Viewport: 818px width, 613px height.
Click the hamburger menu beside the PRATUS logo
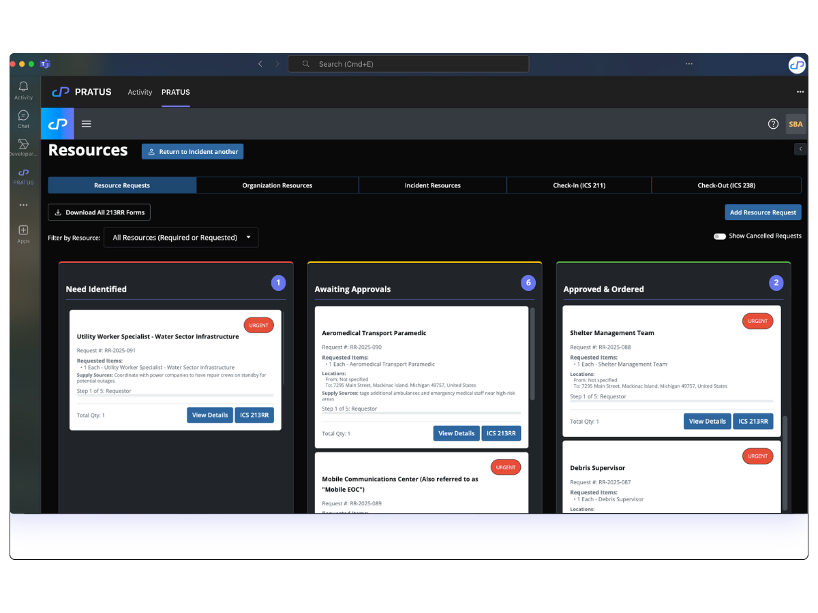86,123
